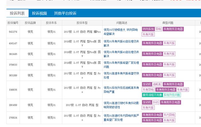Open complaint 领克01高速车身共振希望尽快处理
The width and height of the screenshot is (201, 127).
[x=121, y=75]
